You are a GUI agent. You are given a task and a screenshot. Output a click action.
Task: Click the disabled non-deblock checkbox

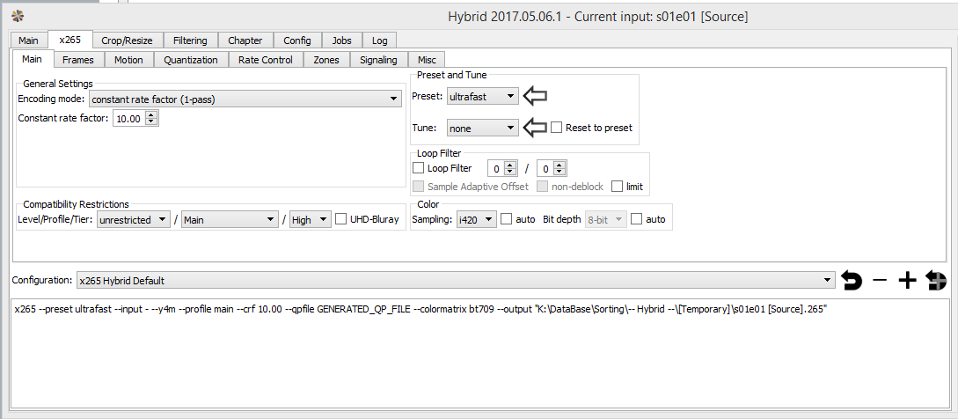543,186
